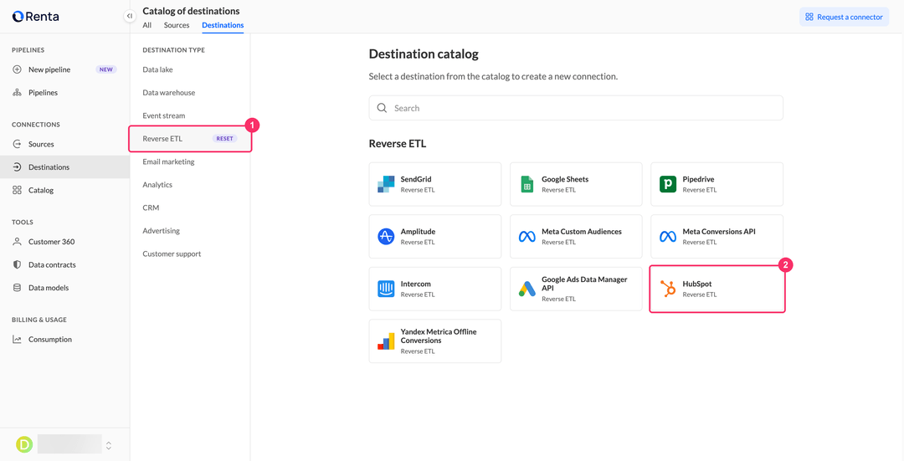The width and height of the screenshot is (904, 461).
Task: Collapse the sidebar with the arrow button
Action: (130, 16)
